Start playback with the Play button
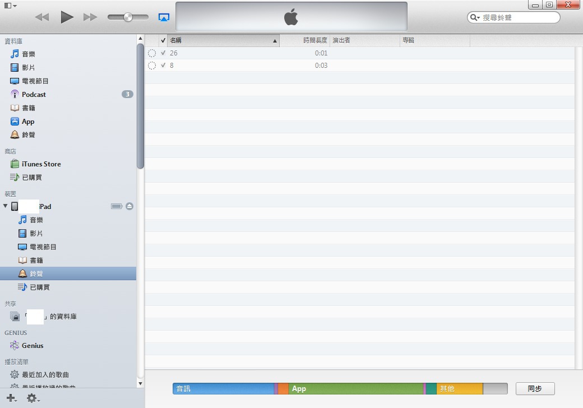The height and width of the screenshot is (408, 583). pos(67,17)
